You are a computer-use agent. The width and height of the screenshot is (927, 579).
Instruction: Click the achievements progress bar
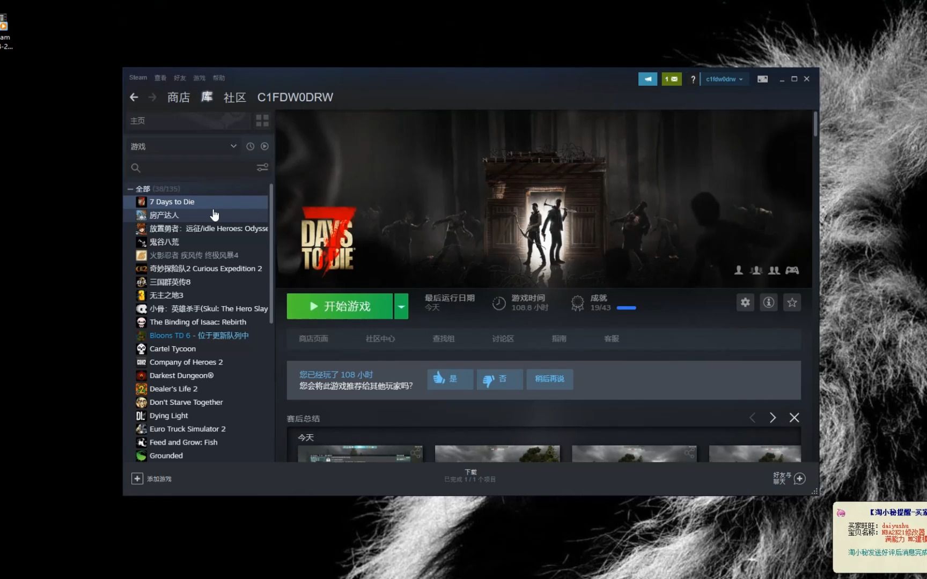pyautogui.click(x=627, y=308)
